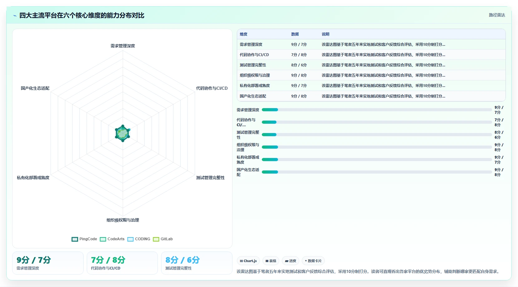Click the panel title 四大主流平台在六个核心维度的能力分布对比
The height and width of the screenshot is (287, 518).
(82, 16)
